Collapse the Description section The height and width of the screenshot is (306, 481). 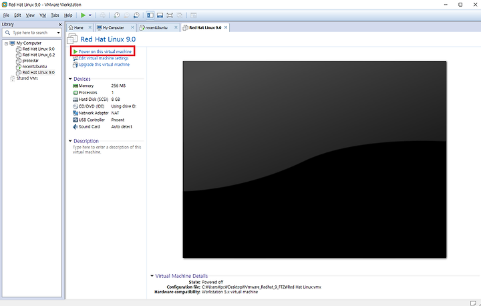coord(70,141)
